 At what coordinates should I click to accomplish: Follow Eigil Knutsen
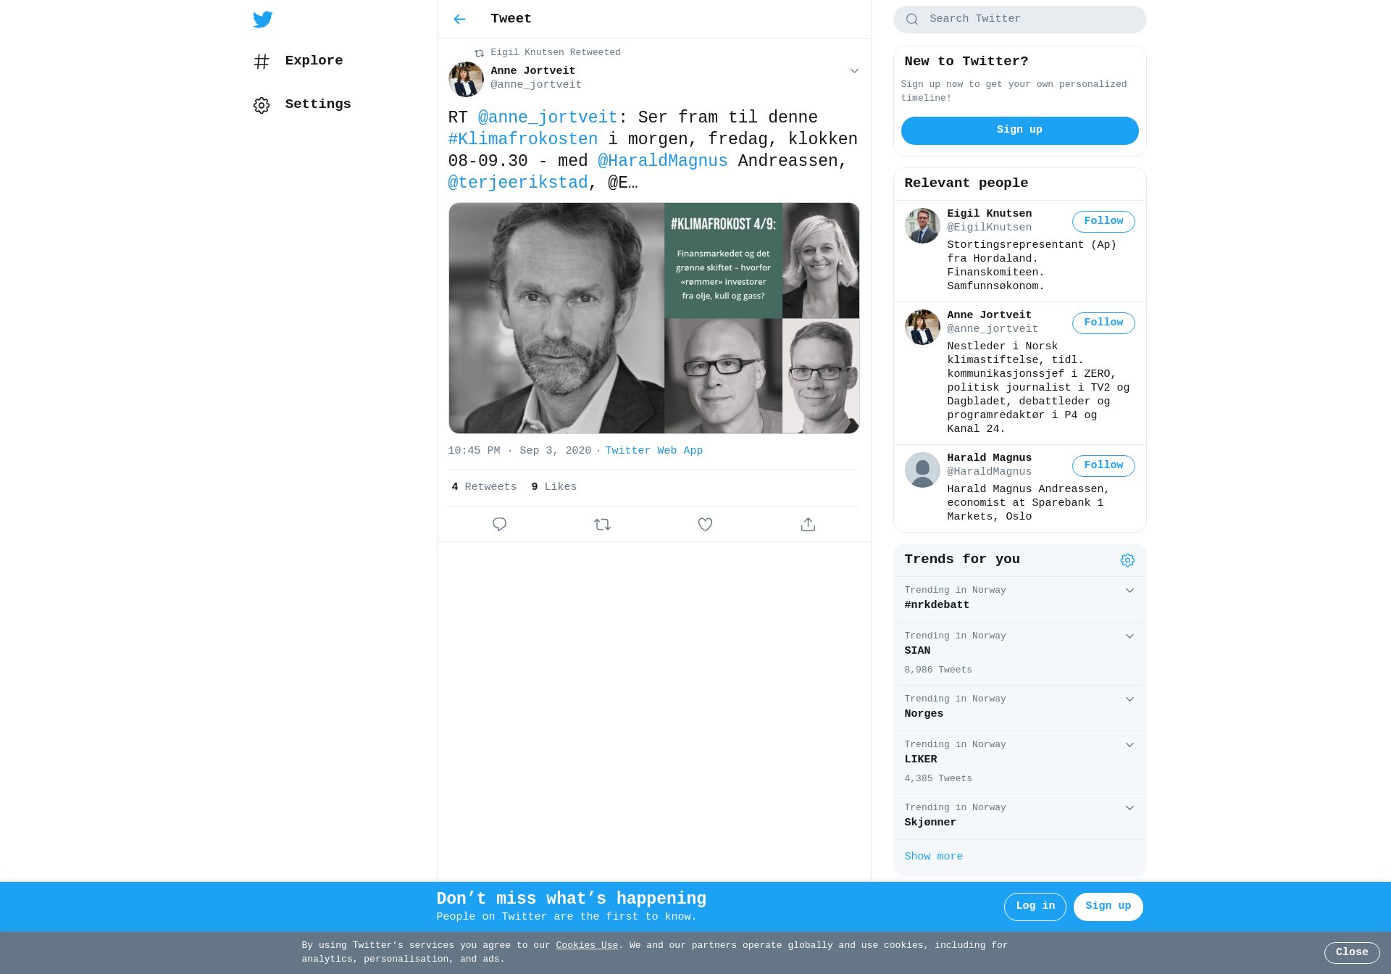coord(1103,222)
